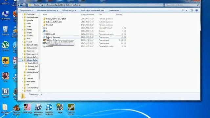Select Uninstall folder of type Папка с файлами

click(x=50, y=25)
